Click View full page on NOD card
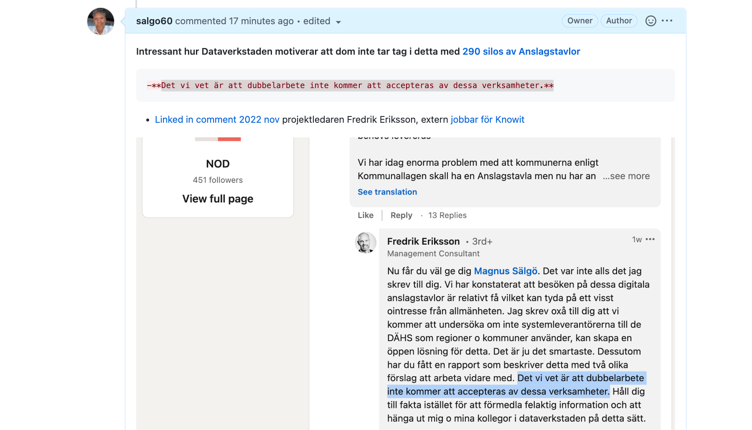The image size is (752, 430). (x=218, y=199)
